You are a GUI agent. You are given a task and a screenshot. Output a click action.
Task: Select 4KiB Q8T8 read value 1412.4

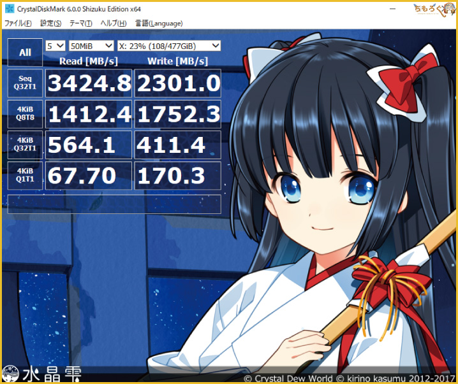tap(89, 114)
